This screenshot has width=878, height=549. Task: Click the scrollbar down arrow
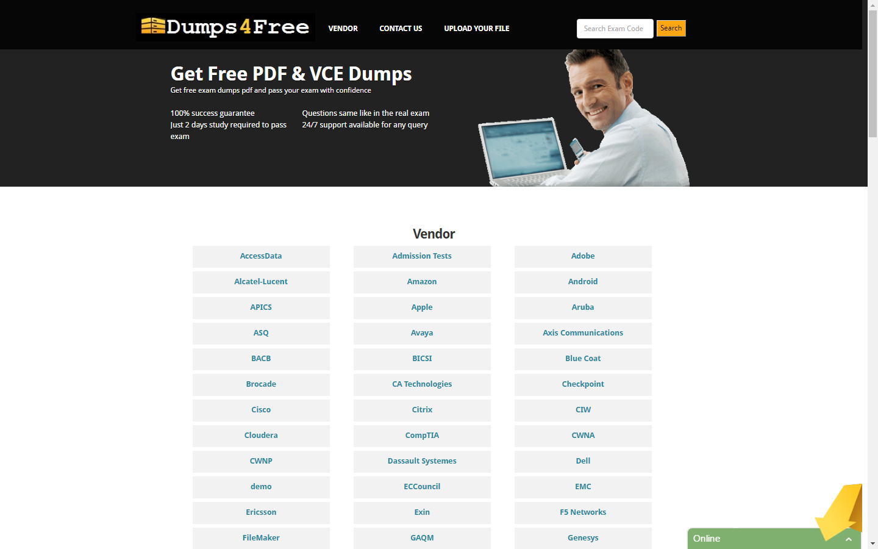873,543
